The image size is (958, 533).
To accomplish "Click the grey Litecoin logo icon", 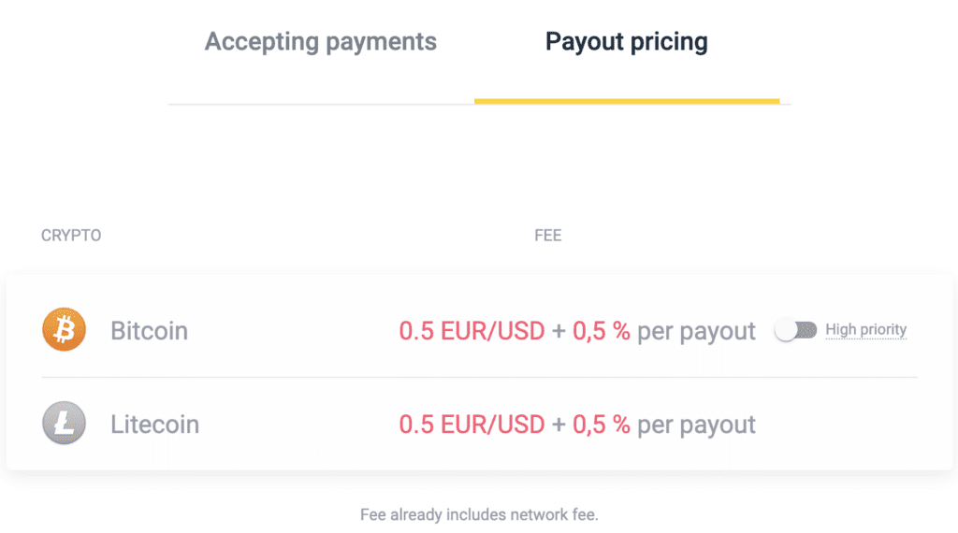I will pyautogui.click(x=65, y=423).
